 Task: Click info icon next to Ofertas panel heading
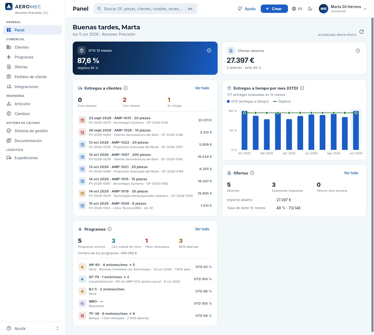pos(252,173)
